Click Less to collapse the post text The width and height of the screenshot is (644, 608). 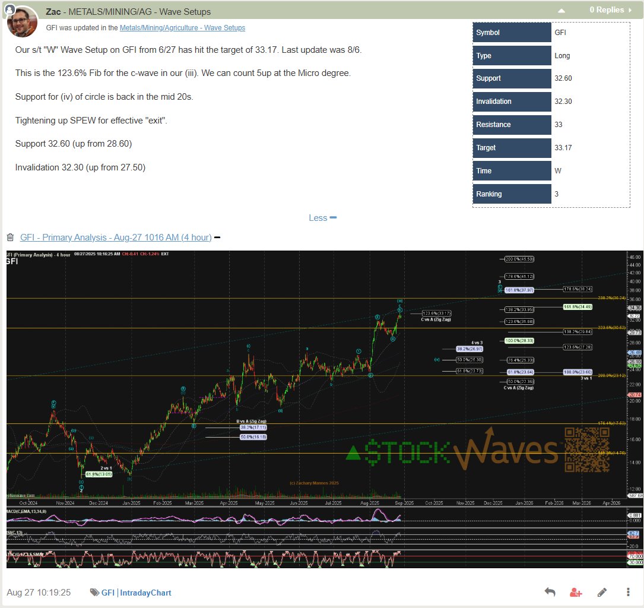[x=322, y=218]
